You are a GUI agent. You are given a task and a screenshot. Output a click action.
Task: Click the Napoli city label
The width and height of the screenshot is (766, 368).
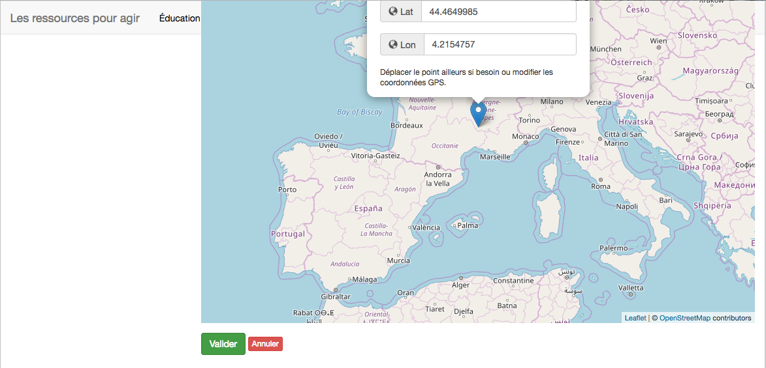pos(628,206)
